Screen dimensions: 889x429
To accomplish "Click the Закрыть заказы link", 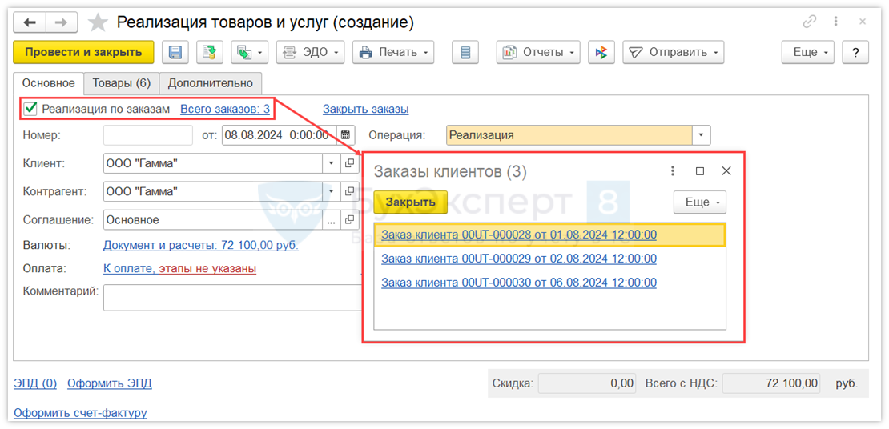I will pos(366,109).
